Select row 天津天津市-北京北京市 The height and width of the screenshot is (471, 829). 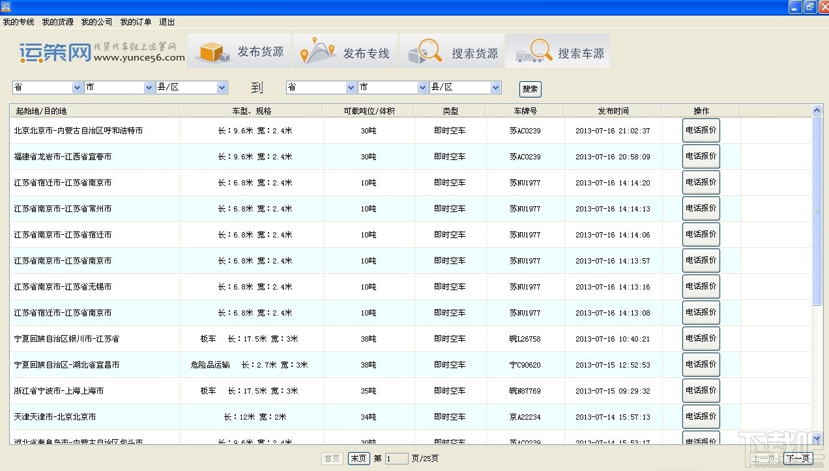tap(411, 416)
